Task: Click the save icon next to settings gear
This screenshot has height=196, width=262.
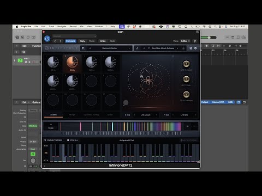Action: [190, 48]
